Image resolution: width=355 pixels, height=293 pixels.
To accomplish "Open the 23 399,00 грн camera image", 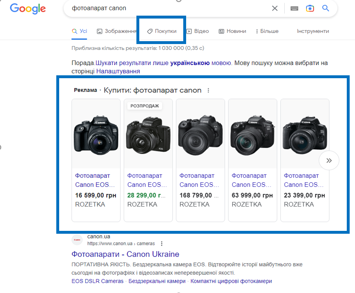I will click(x=305, y=134).
